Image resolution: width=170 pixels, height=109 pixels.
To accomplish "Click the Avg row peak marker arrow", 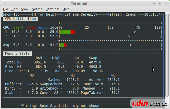I will click(131, 45).
